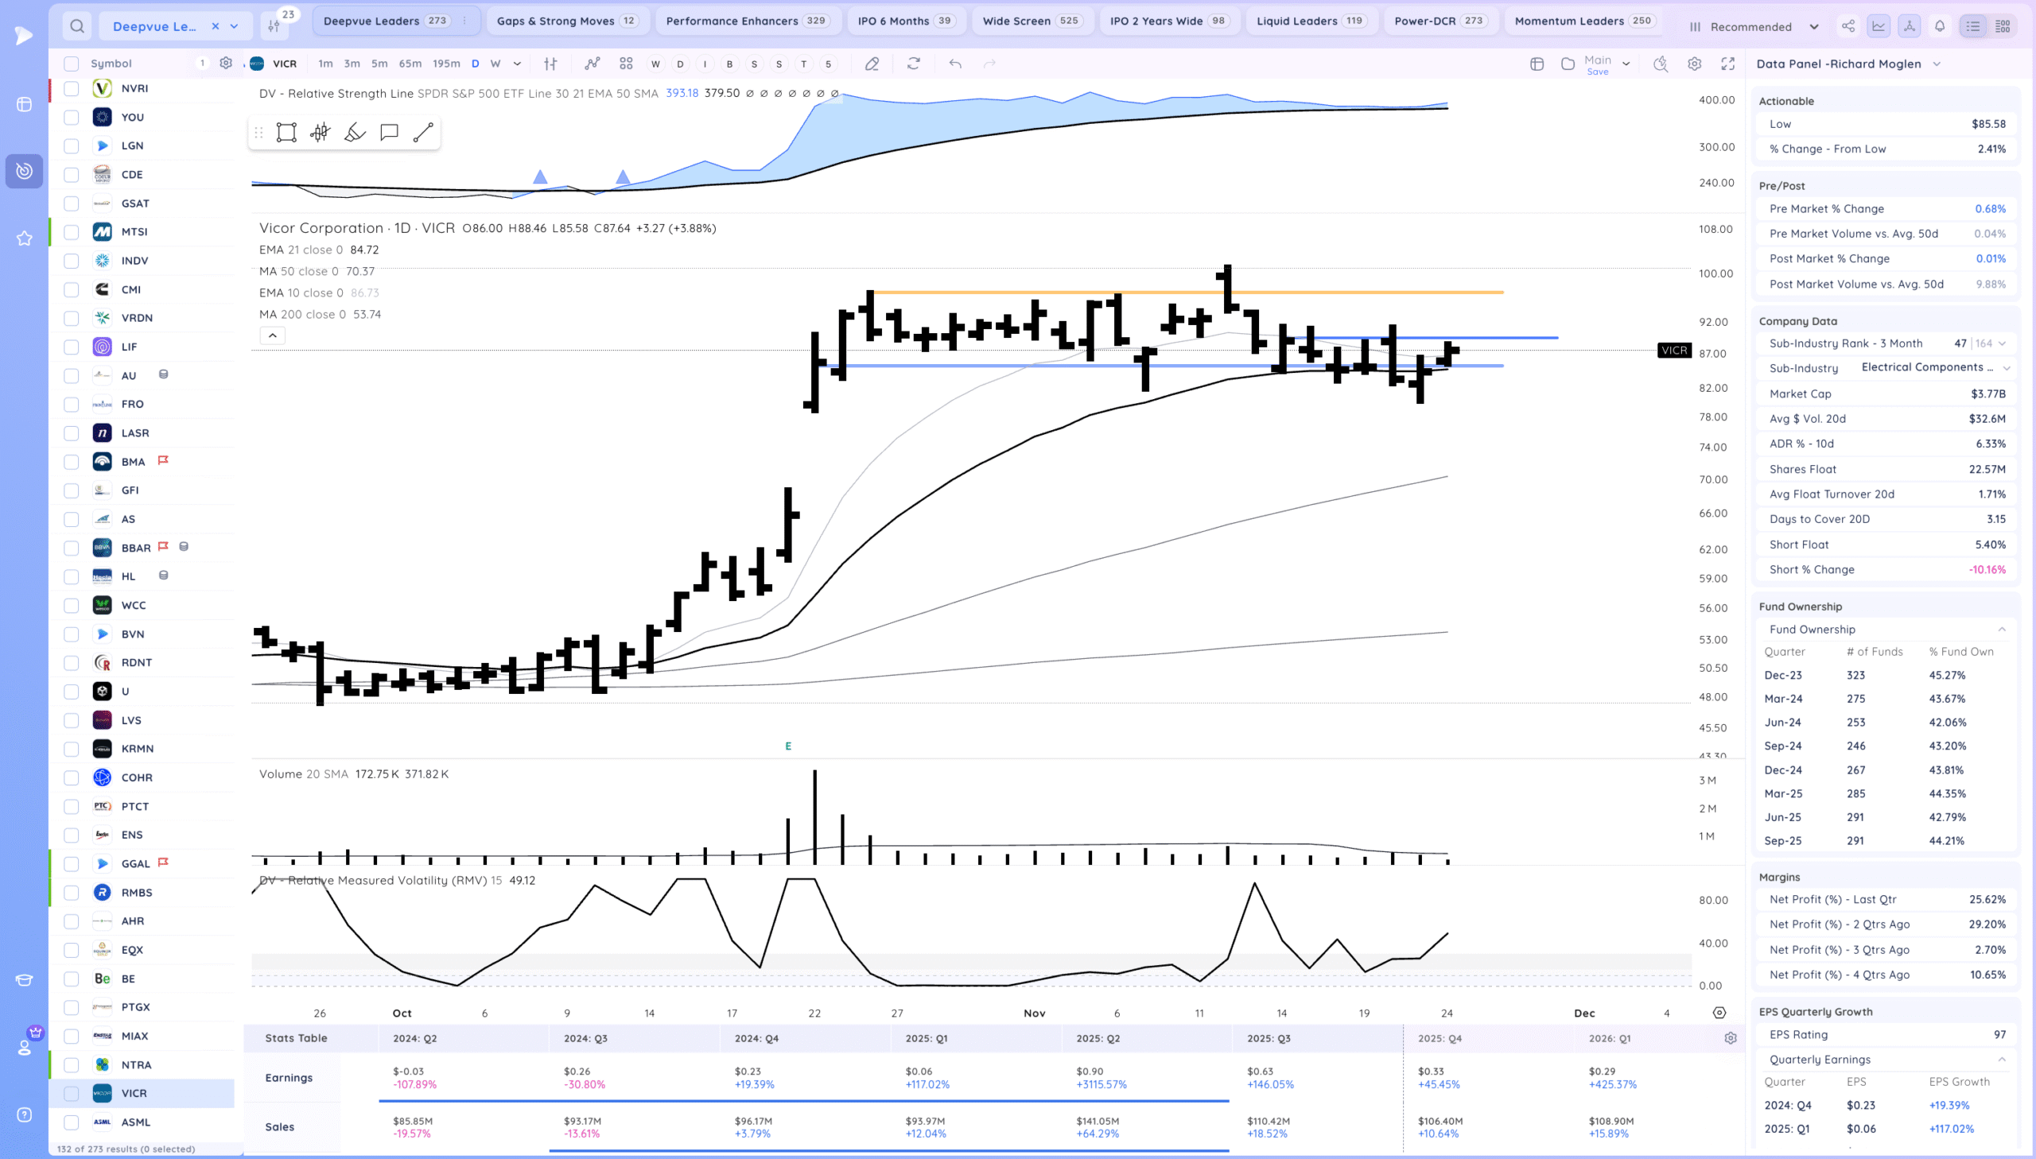Screen dimensions: 2036x1159
Task: Switch to the 65m timeframe
Action: pyautogui.click(x=410, y=64)
